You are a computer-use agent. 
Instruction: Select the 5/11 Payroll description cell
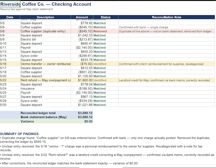click(45, 48)
